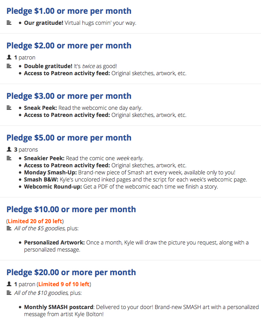Click the 3 patrons count text
Screen dimensions: 261x324
click(26, 150)
